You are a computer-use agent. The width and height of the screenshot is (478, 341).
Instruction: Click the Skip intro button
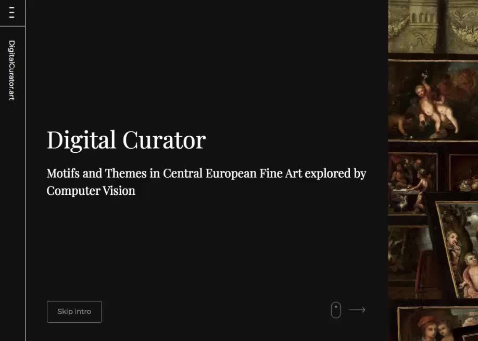point(74,311)
